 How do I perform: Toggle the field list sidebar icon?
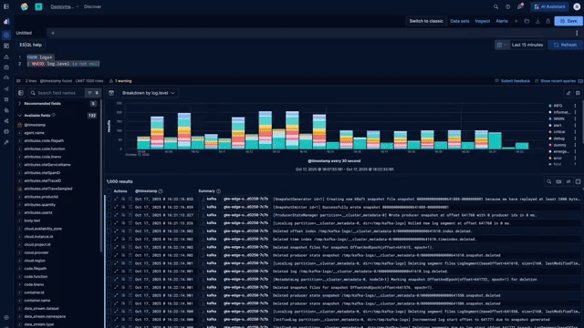(x=21, y=93)
